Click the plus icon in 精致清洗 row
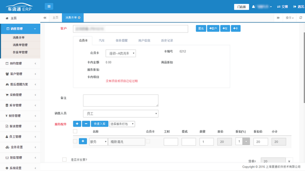The width and height of the screenshot is (305, 171). pos(83,141)
